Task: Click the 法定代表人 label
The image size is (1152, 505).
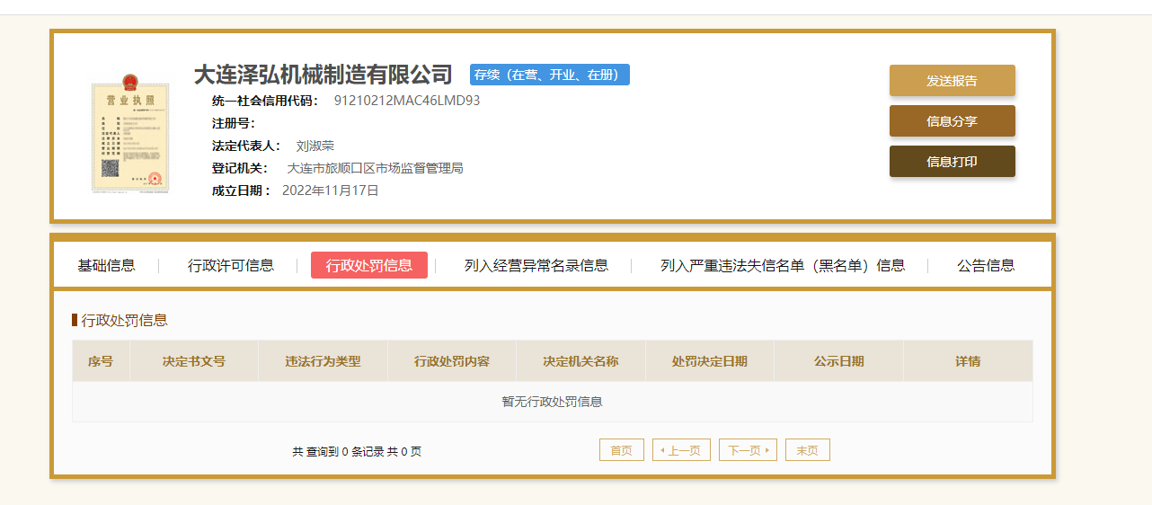Action: (246, 146)
